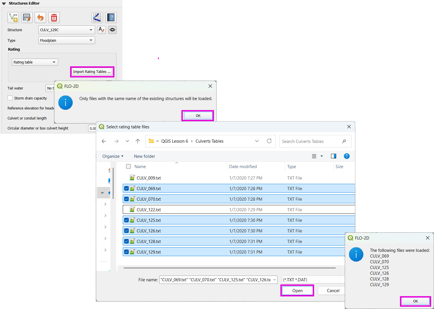Click the red trash delete icon
Screen dimensions: 434x309
(54, 18)
